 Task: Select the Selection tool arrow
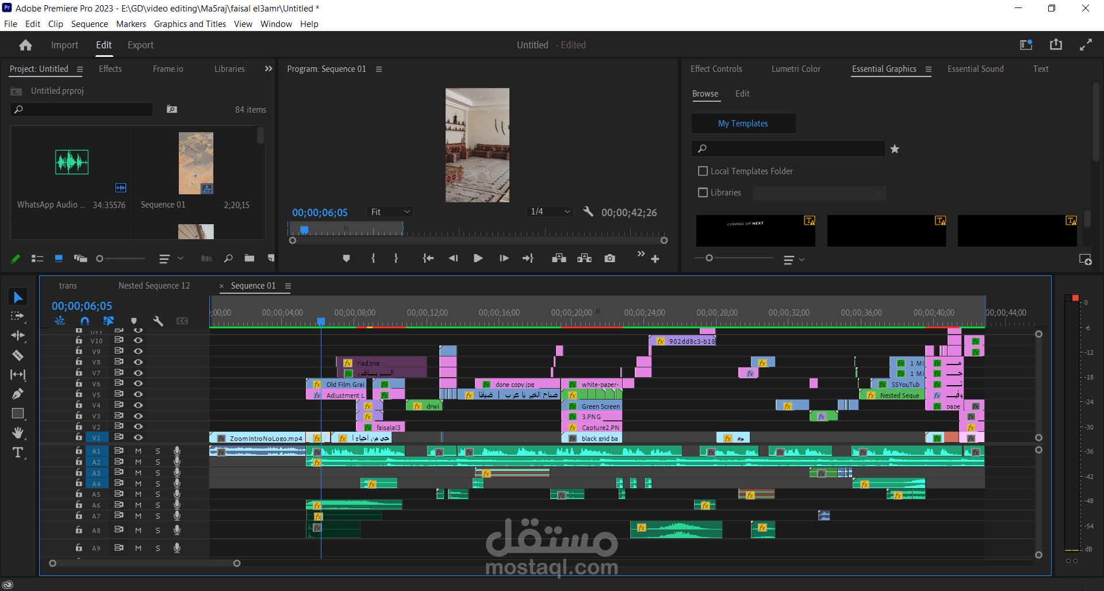point(18,297)
